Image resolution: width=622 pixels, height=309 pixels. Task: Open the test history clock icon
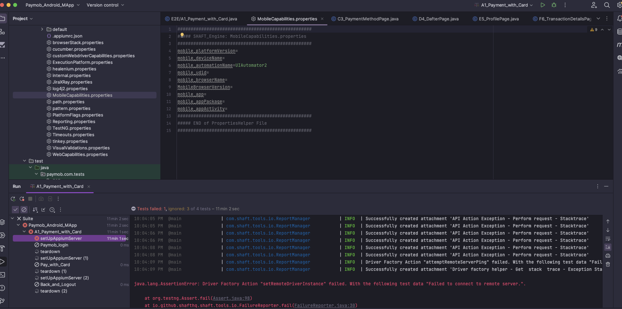(52, 210)
